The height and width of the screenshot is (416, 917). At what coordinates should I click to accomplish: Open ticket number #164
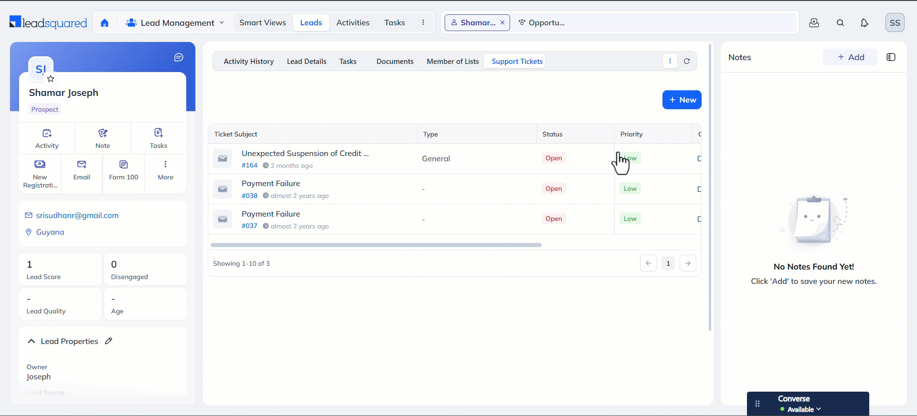pos(249,166)
